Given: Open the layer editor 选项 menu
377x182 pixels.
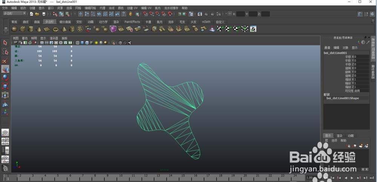Looking at the screenshot, I should click(334, 141).
